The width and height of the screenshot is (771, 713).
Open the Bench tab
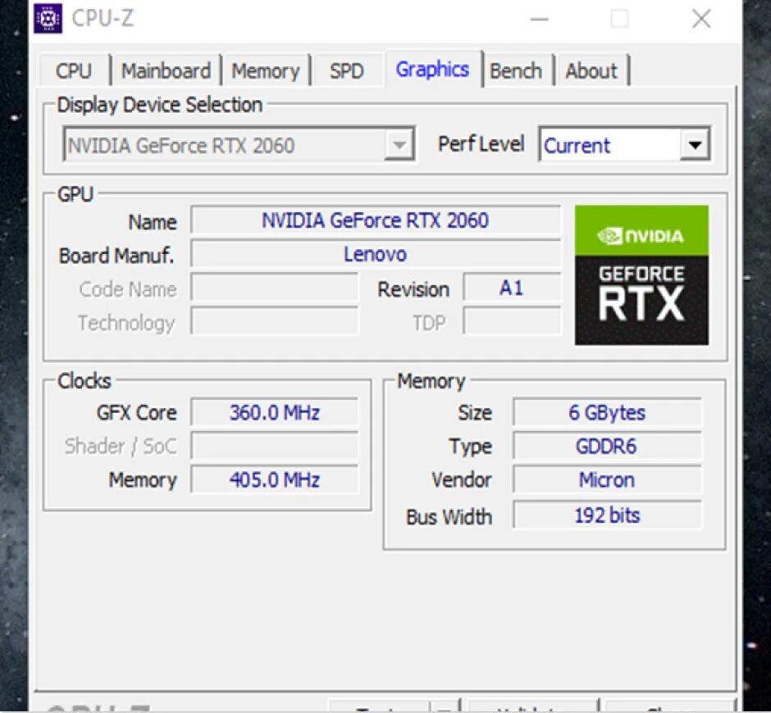pos(516,70)
